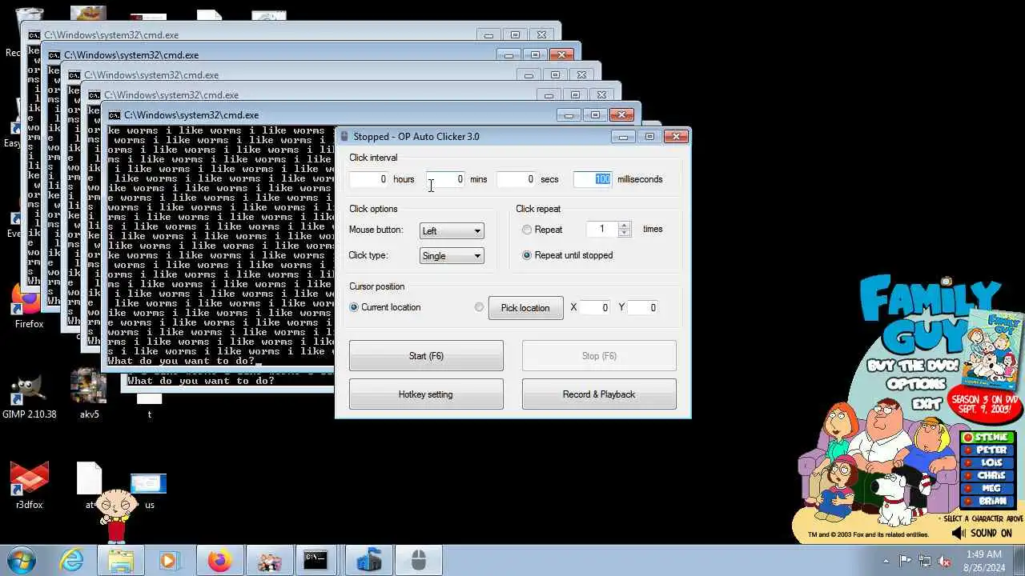The width and height of the screenshot is (1025, 576).
Task: Select the GIMP 2.10.38 desktop shortcut
Action: pos(29,395)
